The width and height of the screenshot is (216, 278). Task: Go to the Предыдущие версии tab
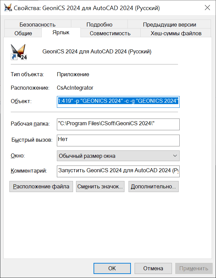pos(169,25)
